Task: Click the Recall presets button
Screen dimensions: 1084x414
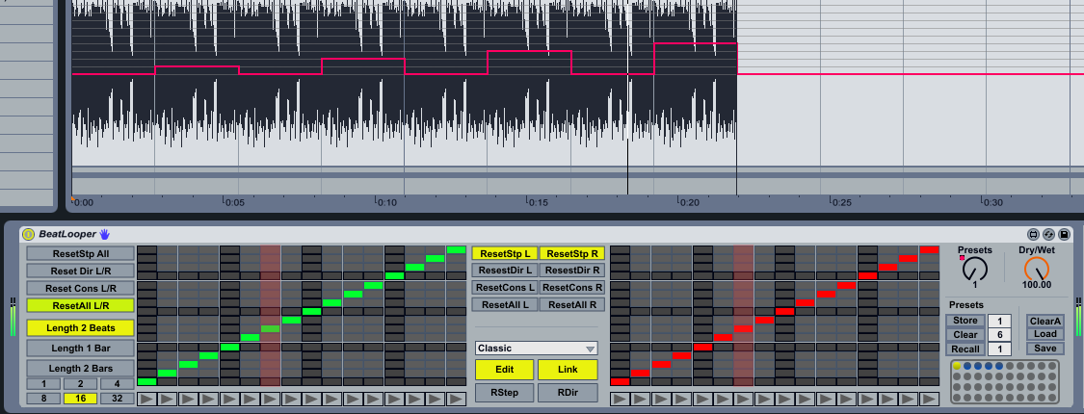Action: pos(965,349)
